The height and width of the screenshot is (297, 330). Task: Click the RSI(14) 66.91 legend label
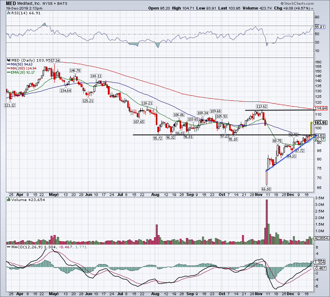tap(25, 13)
